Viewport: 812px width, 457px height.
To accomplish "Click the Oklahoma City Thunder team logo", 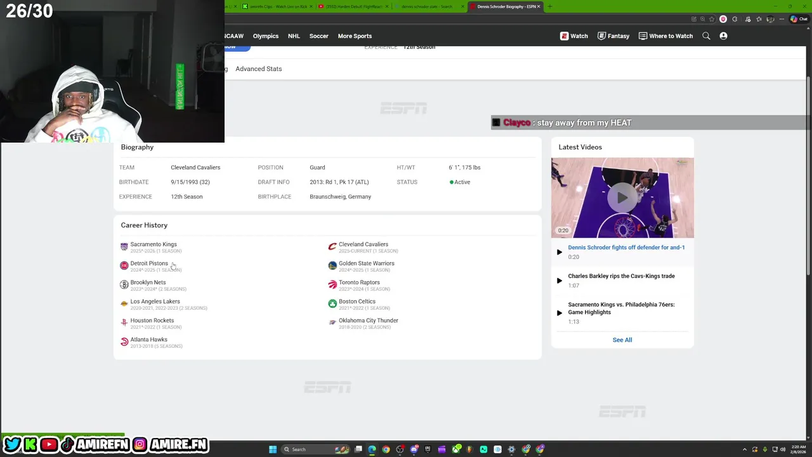I will click(332, 322).
